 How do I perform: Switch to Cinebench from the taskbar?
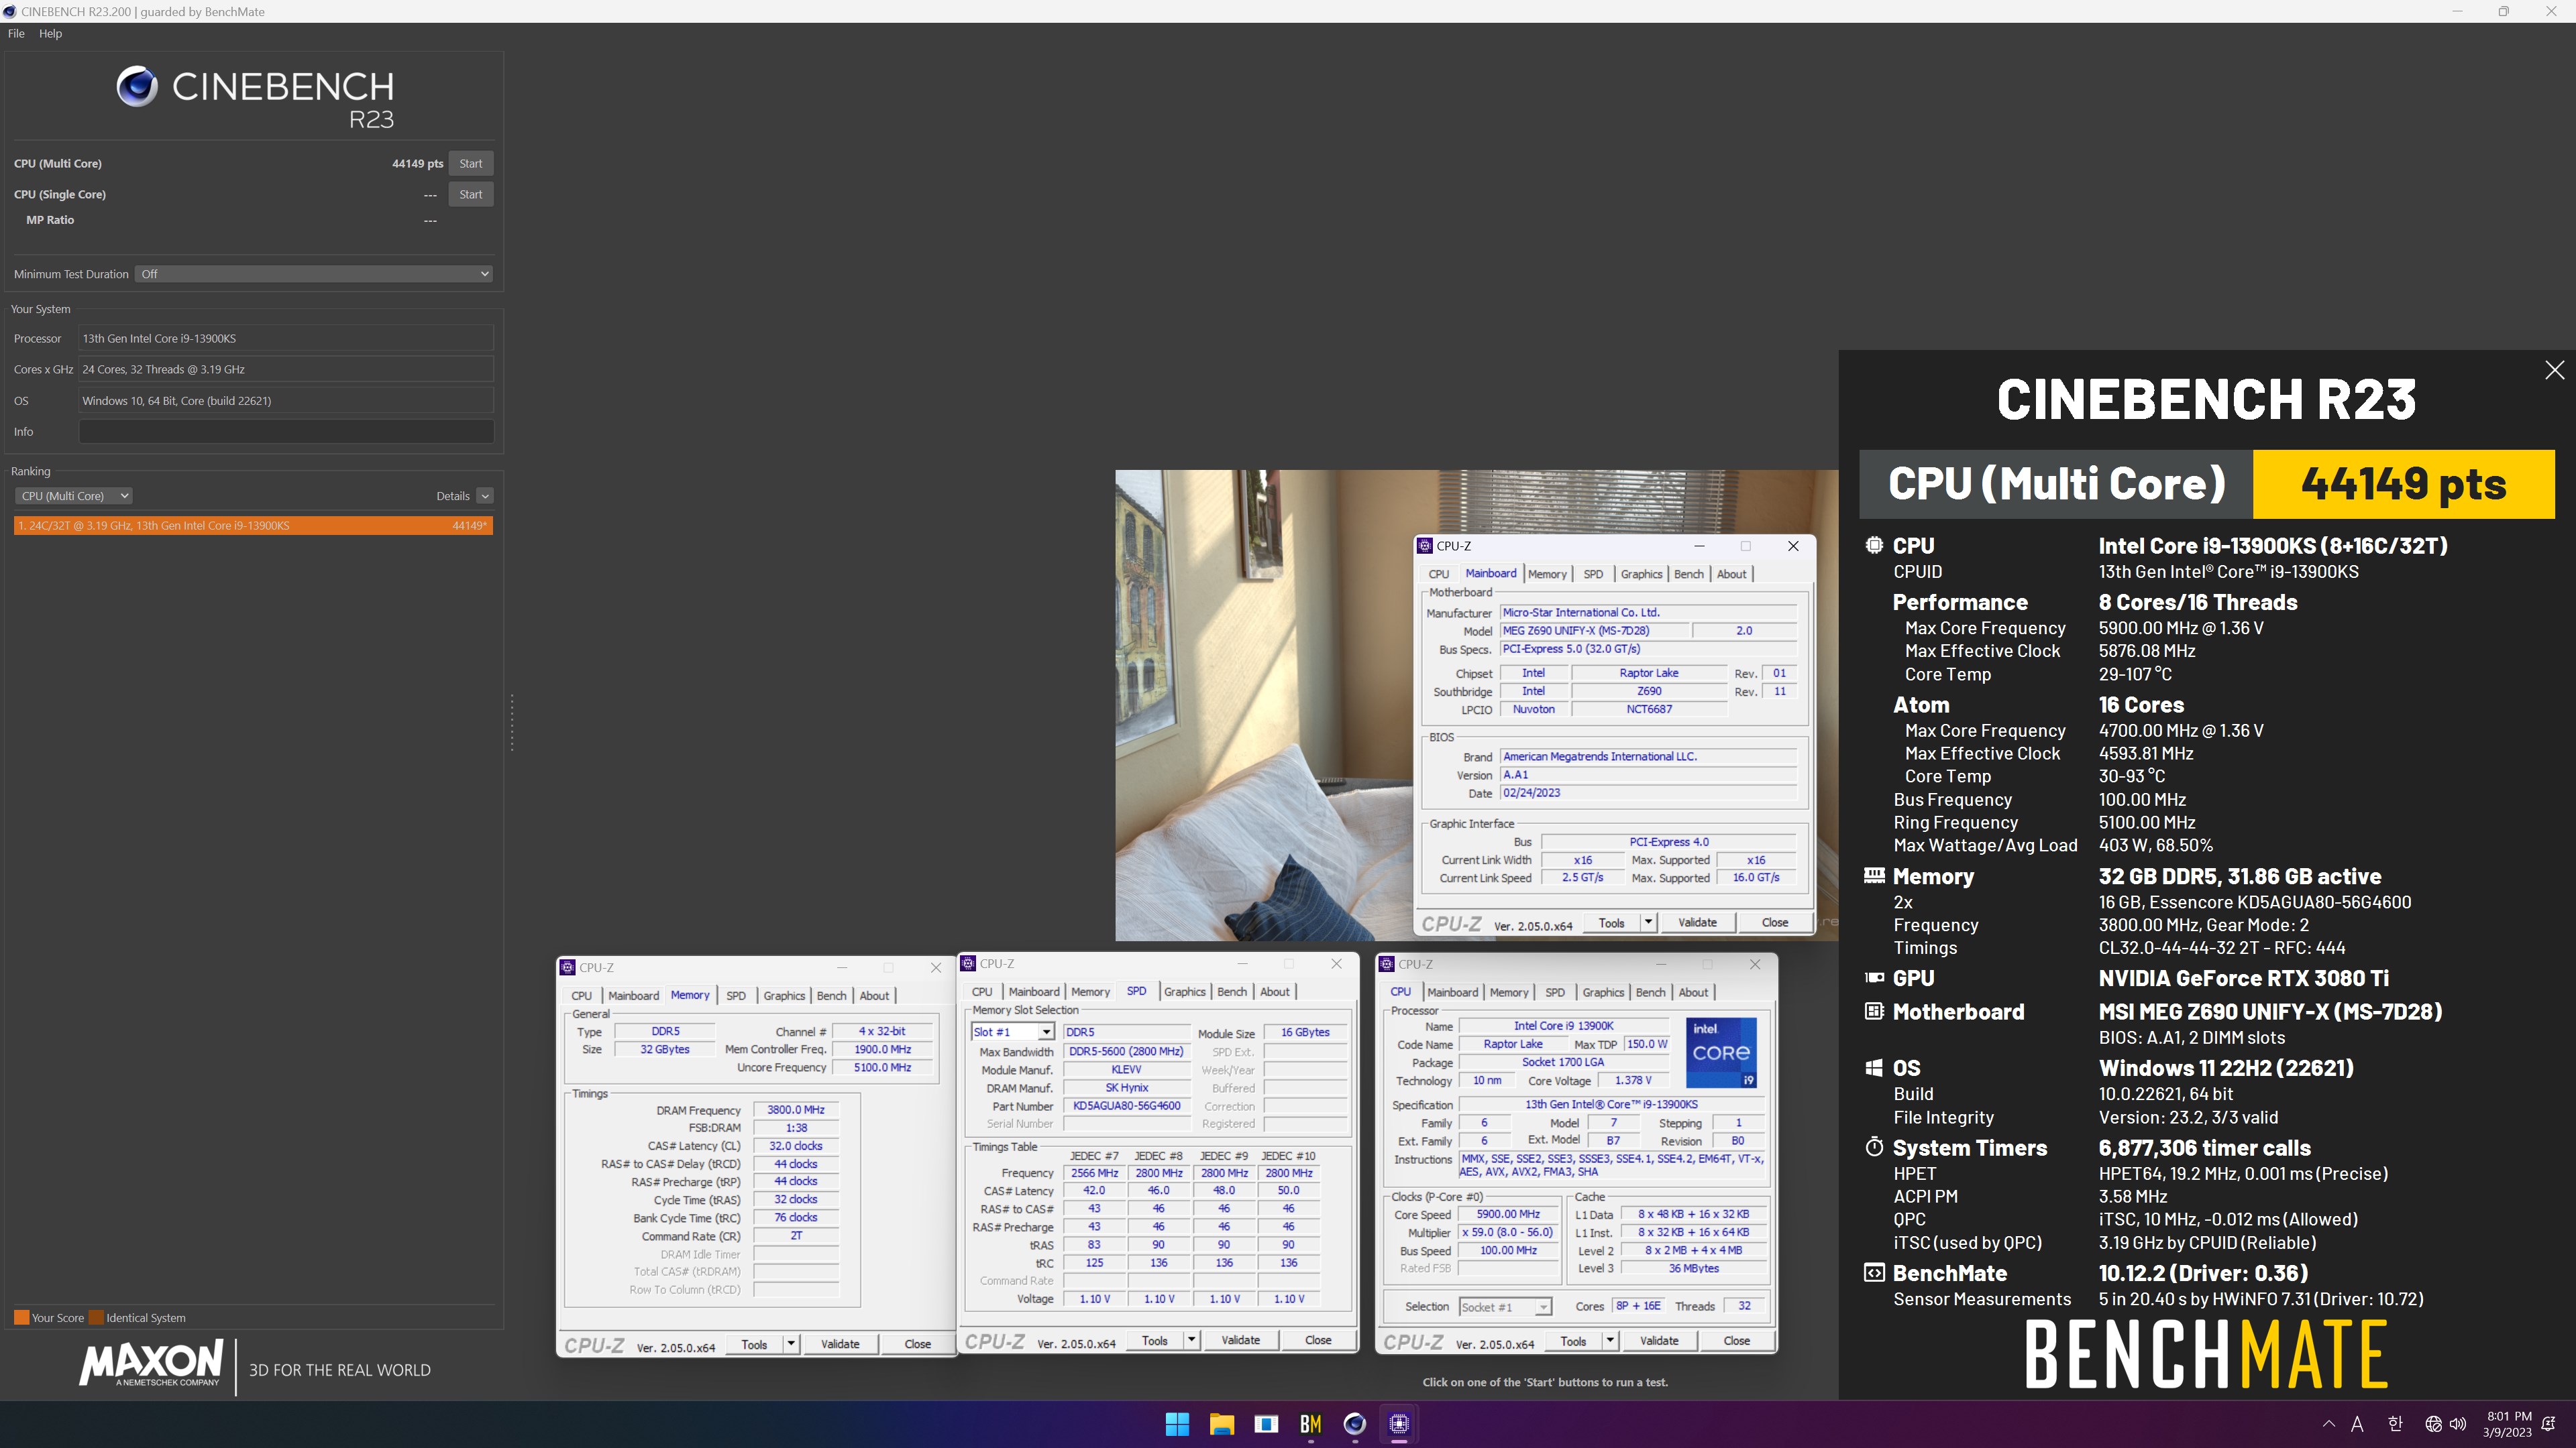(1354, 1424)
